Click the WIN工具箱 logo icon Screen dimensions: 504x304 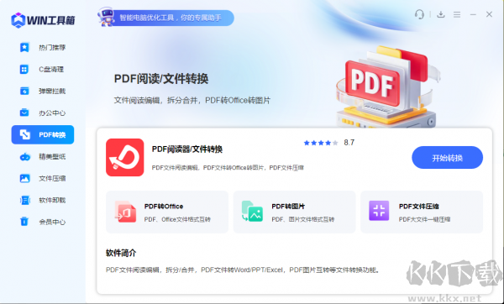click(x=18, y=20)
